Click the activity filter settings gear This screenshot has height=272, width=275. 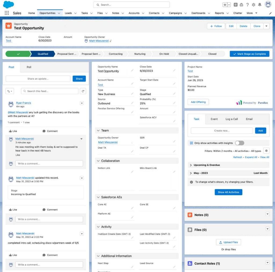point(266,151)
